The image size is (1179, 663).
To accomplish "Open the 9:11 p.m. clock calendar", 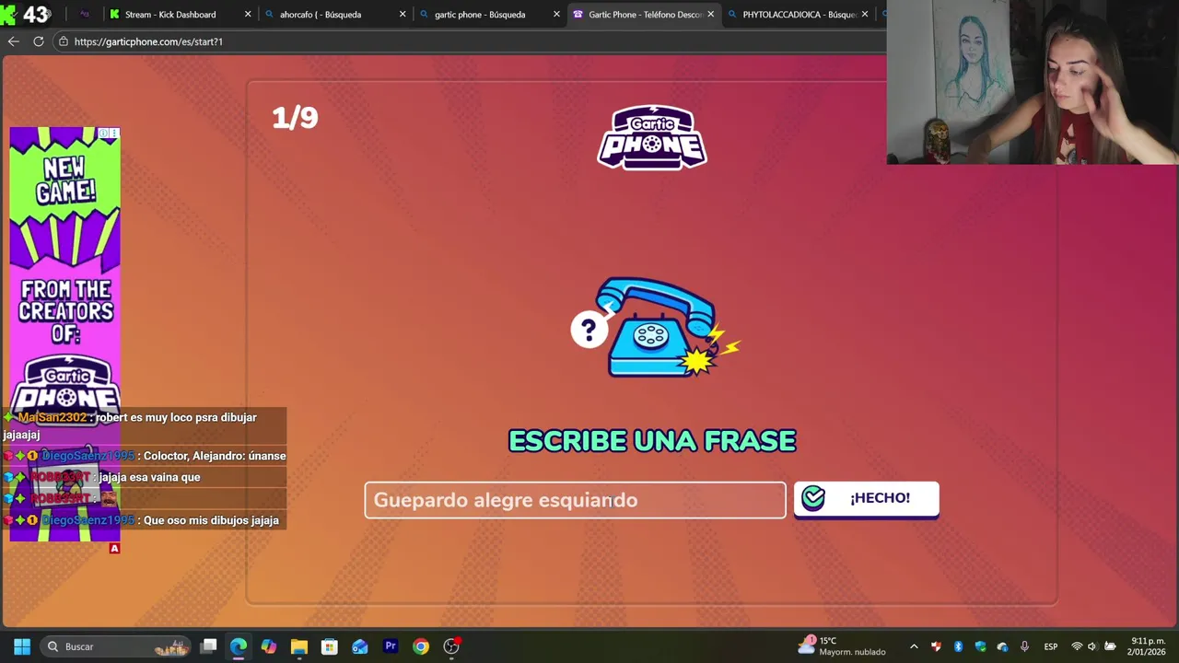I will (x=1148, y=646).
